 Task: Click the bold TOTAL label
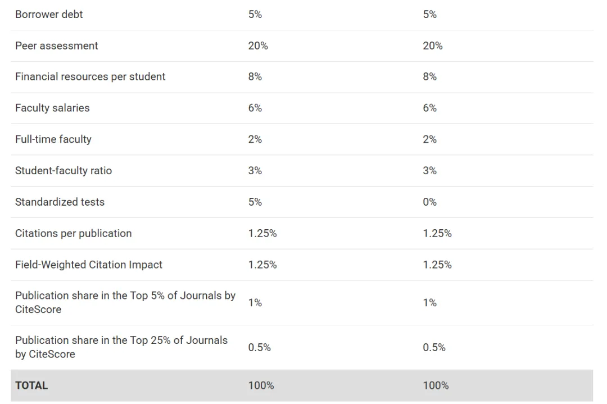click(31, 385)
